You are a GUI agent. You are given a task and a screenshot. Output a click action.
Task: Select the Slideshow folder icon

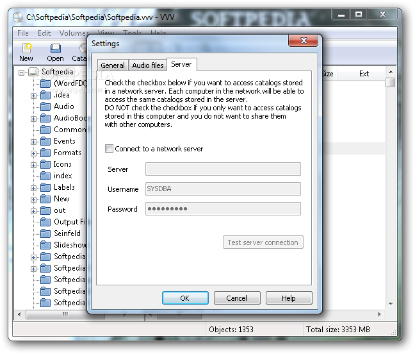[x=45, y=246]
